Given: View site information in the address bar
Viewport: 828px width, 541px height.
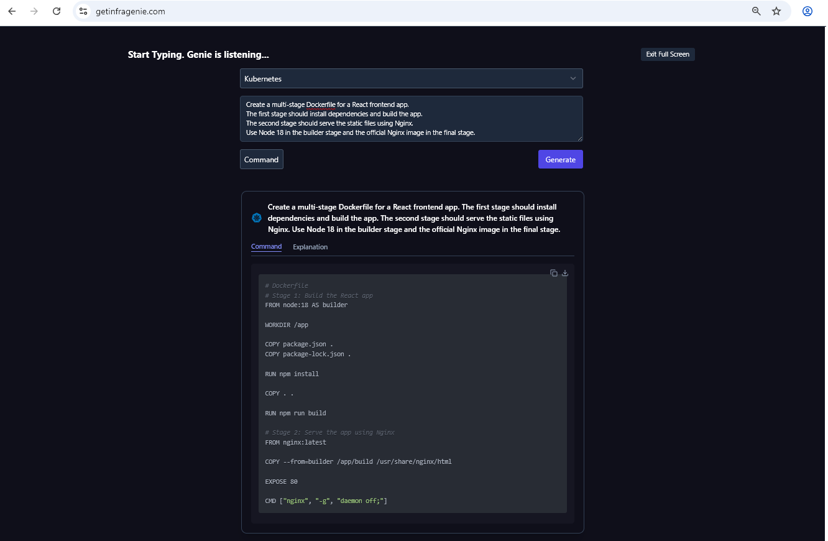Looking at the screenshot, I should point(83,11).
